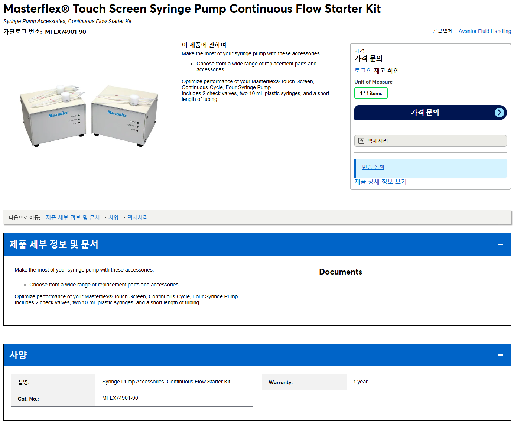This screenshot has height=428, width=514.
Task: Click the 가격 문의 button
Action: [430, 113]
